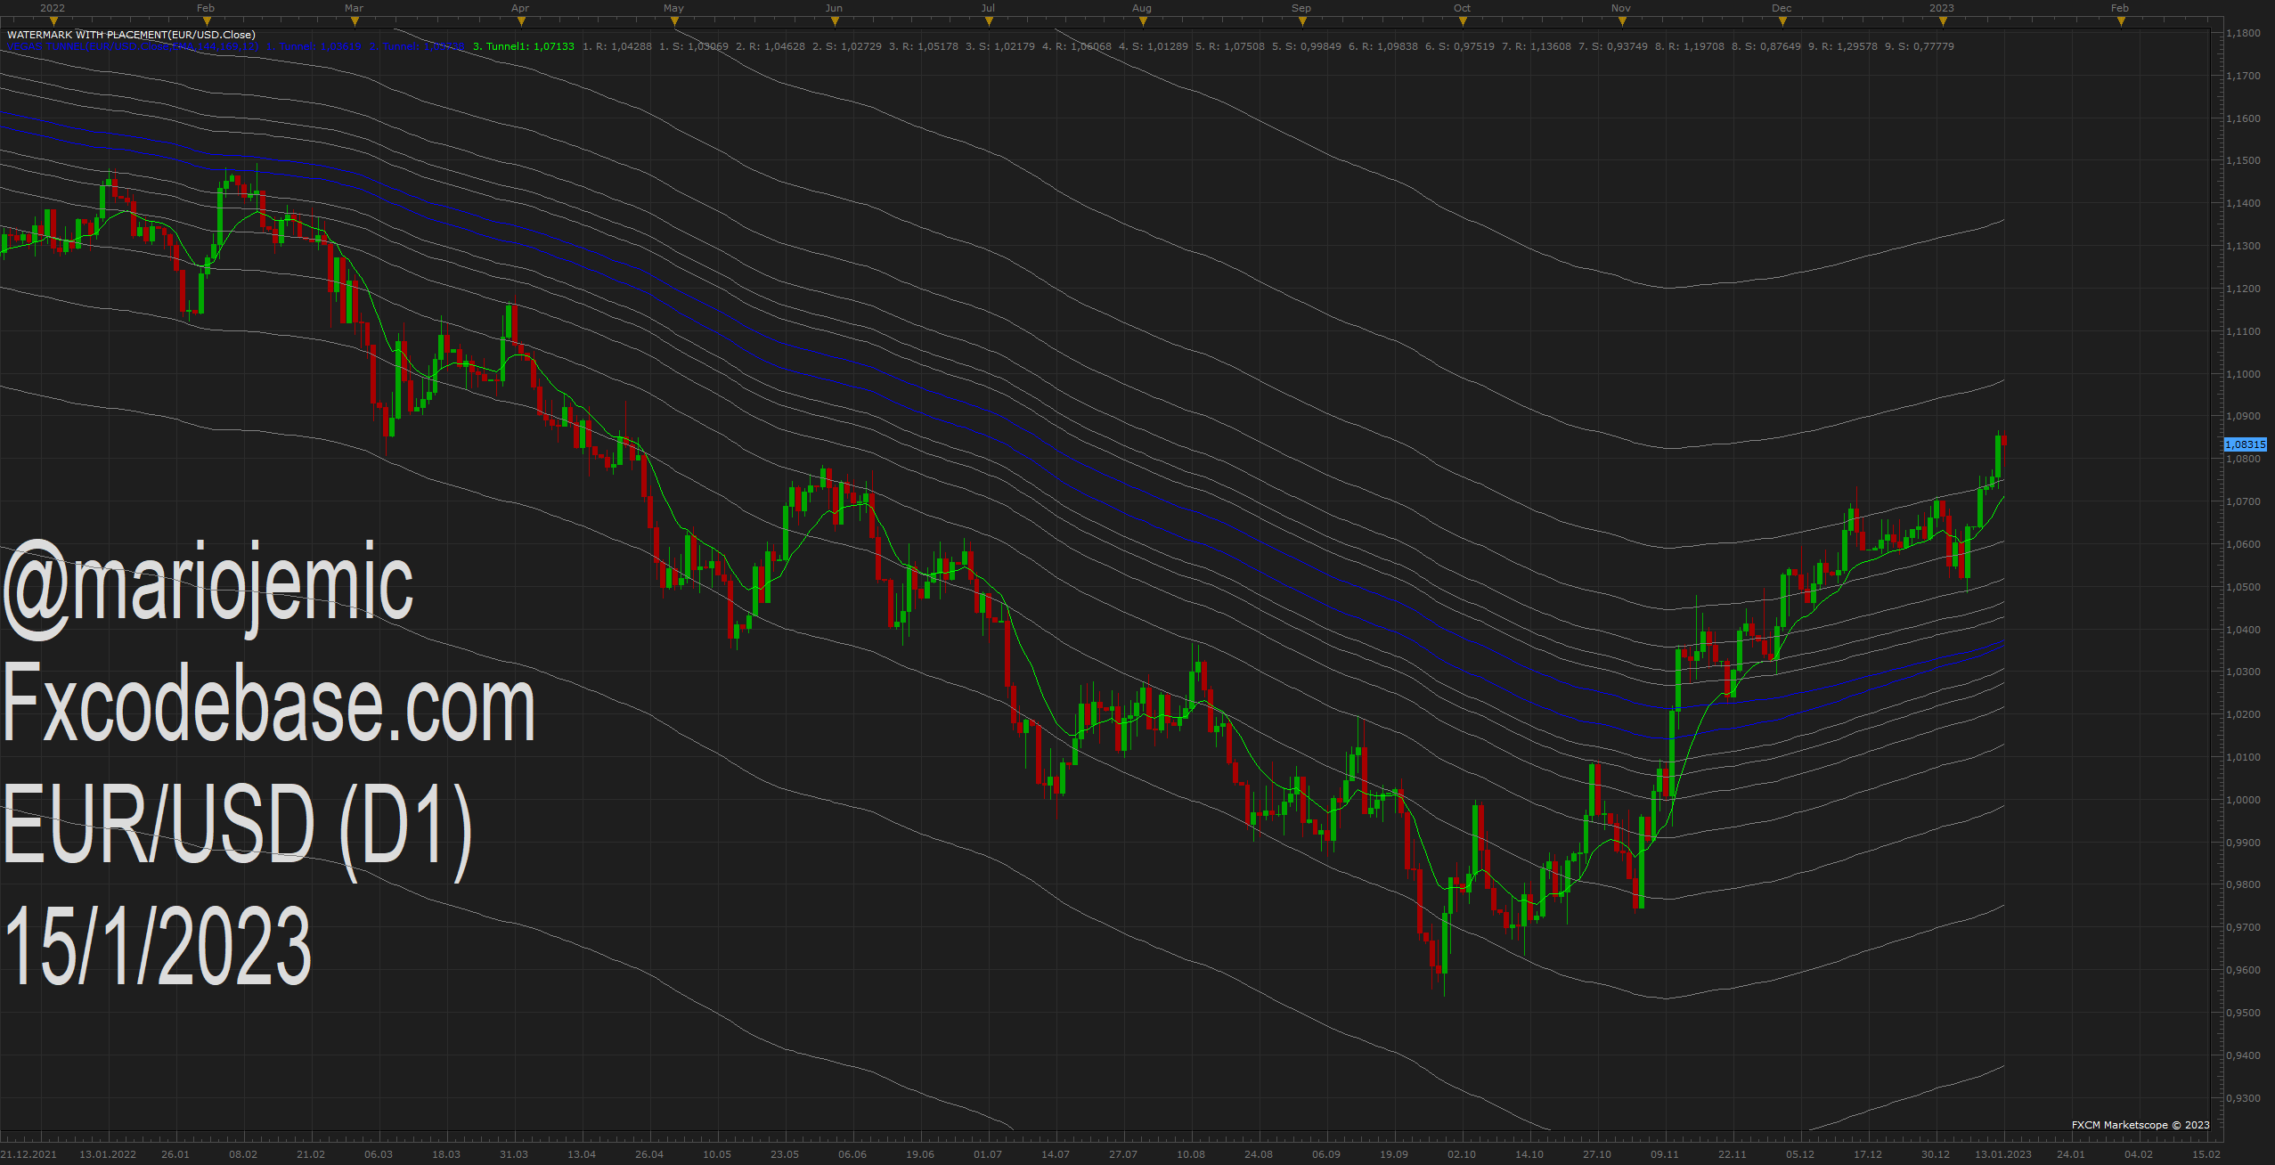Click the '3. R: 1,05178' resistance value

tap(924, 46)
